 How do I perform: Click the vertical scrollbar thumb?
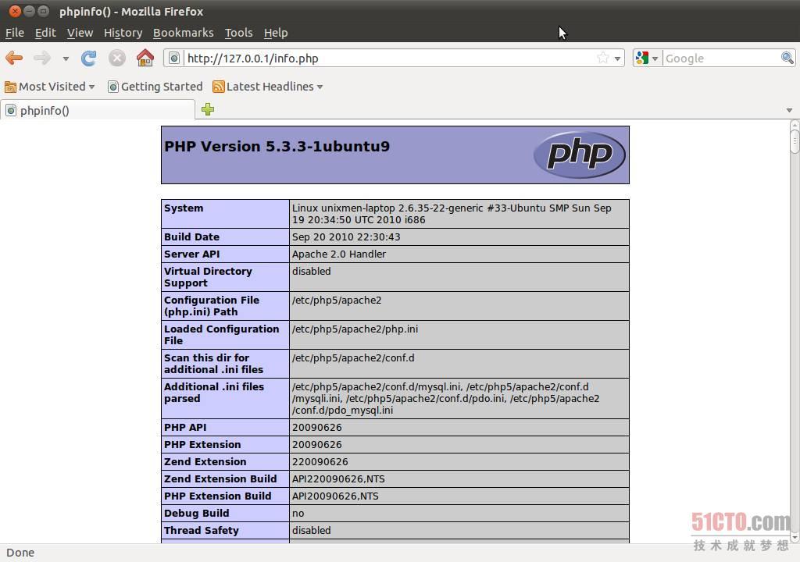pyautogui.click(x=795, y=141)
